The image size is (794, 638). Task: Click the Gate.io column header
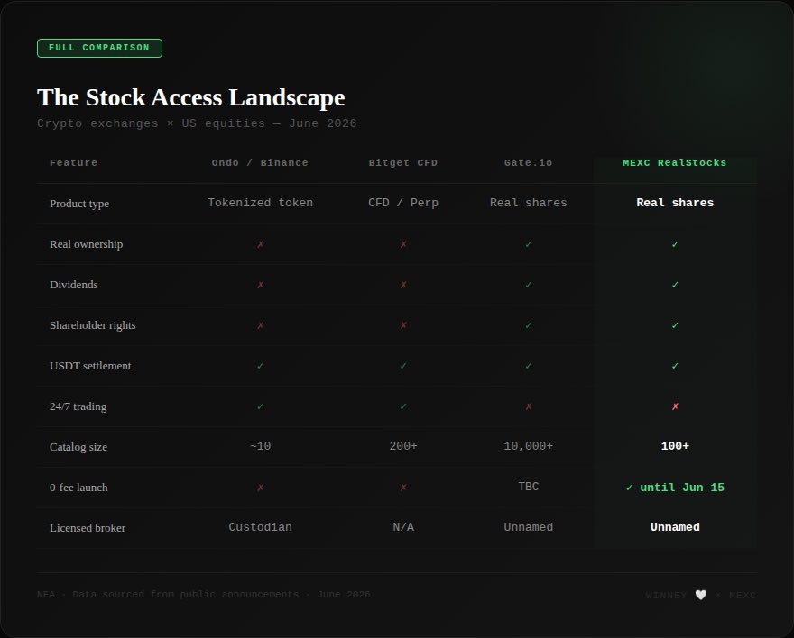[x=528, y=163]
